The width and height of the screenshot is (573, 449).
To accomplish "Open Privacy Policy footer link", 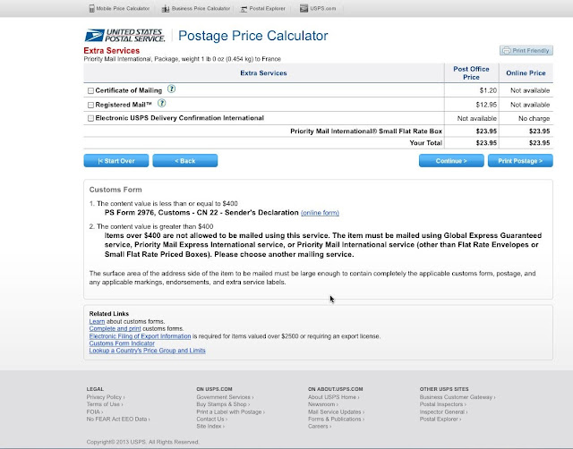I will pos(106,397).
